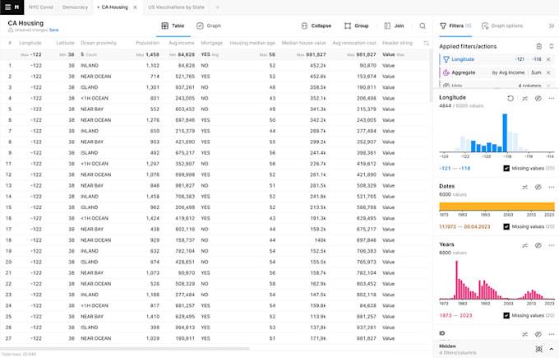The image size is (559, 358).
Task: Hide the Longitude filter card via eye icon
Action: (538, 98)
